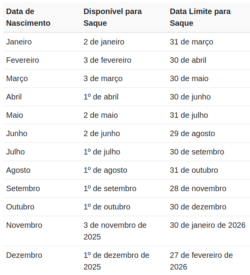Select the '28 de novembro' deadline cell
Image resolution: width=250 pixels, height=275 pixels.
coord(198,188)
